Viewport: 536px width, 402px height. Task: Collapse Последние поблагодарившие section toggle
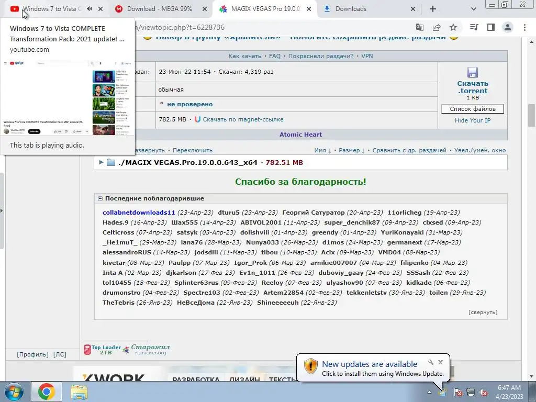click(x=100, y=198)
